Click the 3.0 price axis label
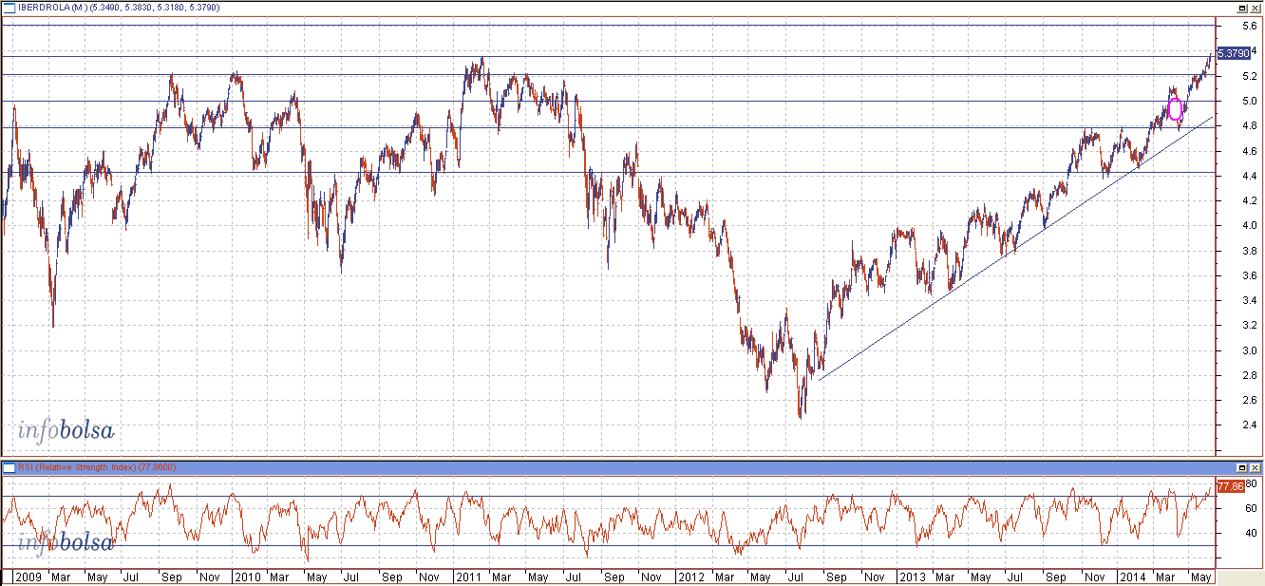 click(1248, 350)
